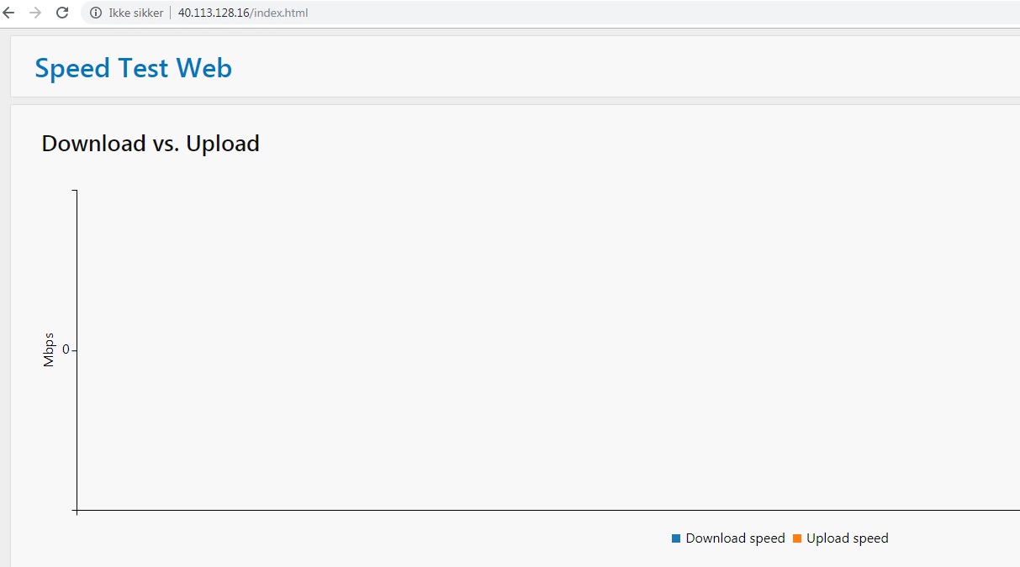Select the 'Download vs. Upload' chart heading
1020x567 pixels.
coord(150,143)
